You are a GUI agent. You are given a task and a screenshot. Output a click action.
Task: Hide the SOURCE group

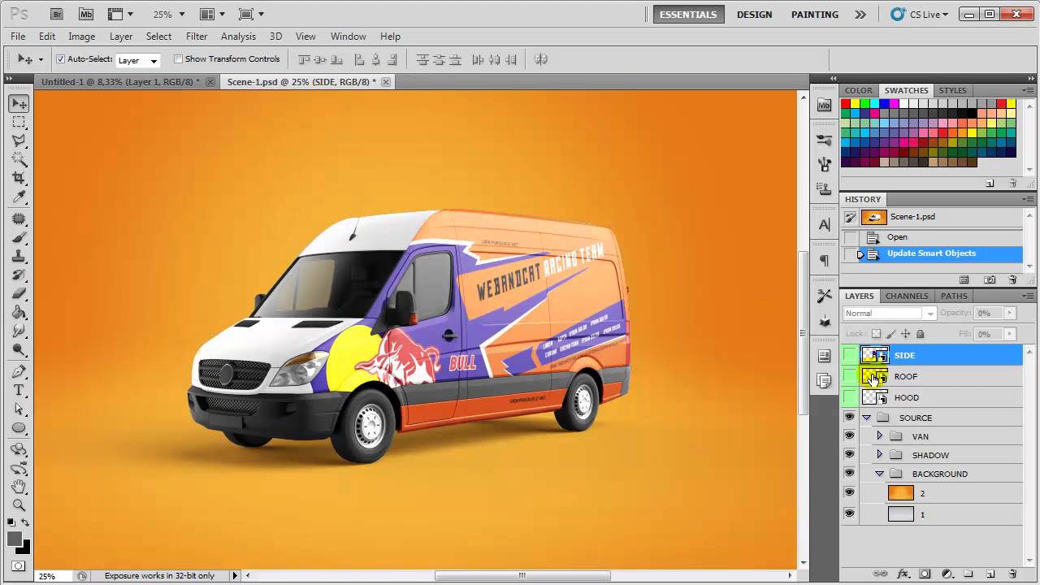850,418
